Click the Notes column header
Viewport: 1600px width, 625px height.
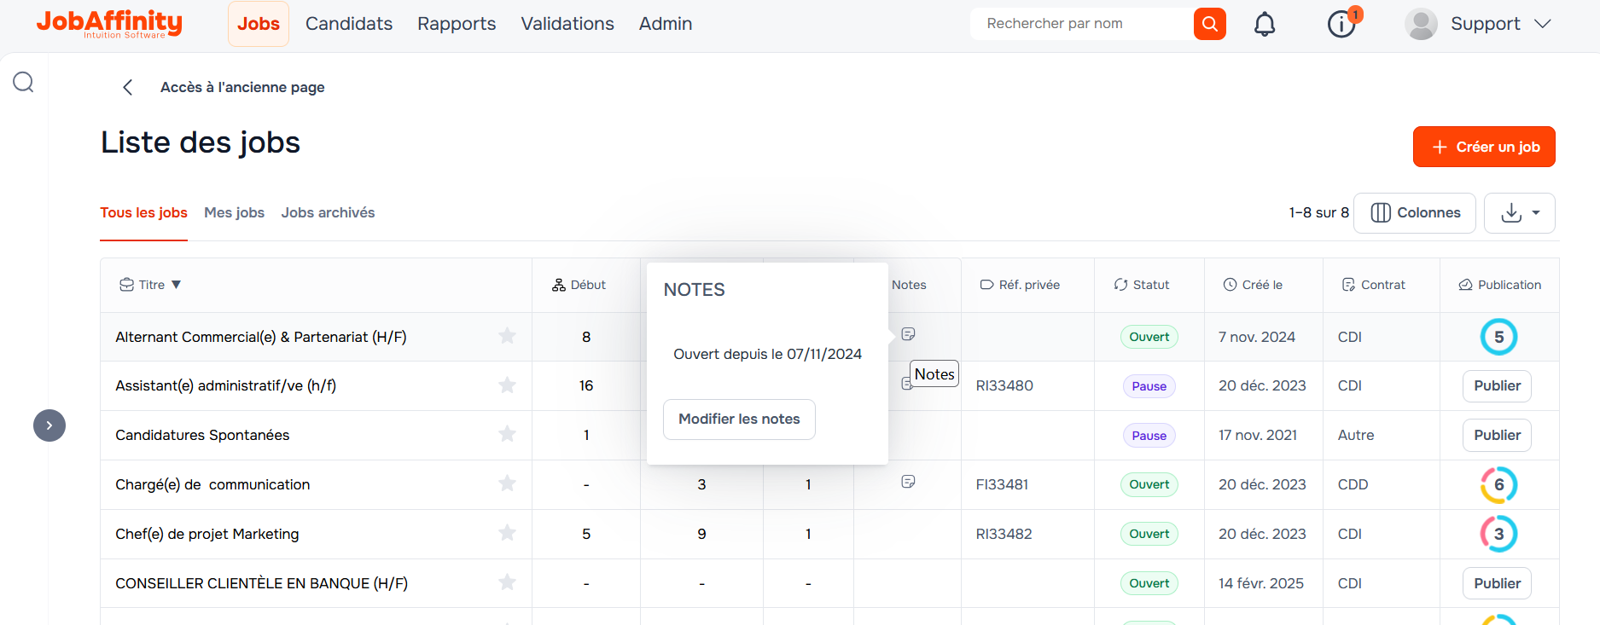[x=909, y=285]
